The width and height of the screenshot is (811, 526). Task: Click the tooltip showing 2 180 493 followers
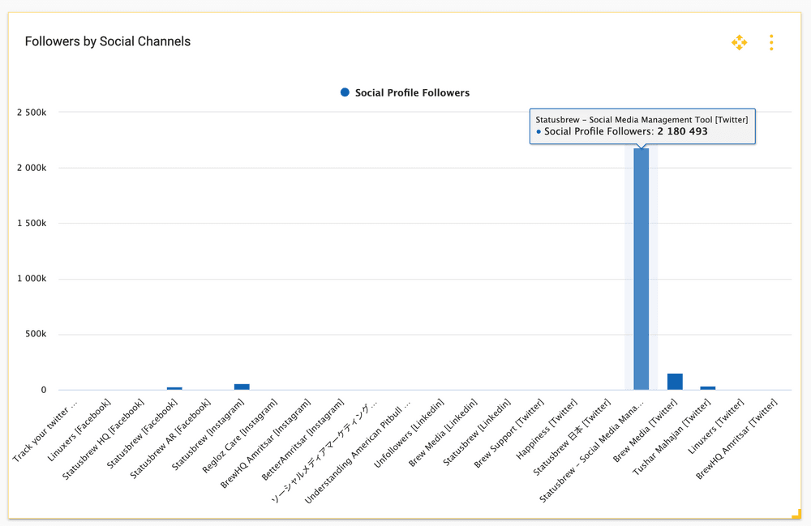pyautogui.click(x=642, y=126)
